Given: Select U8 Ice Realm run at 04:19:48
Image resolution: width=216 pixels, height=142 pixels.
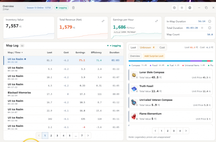Looking at the screenshot, I should pyautogui.click(x=63, y=69).
